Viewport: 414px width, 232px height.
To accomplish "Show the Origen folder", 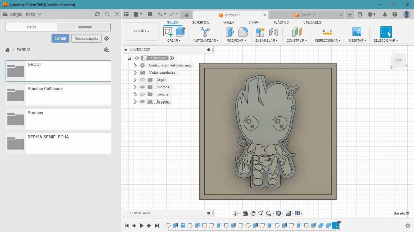I will pyautogui.click(x=142, y=80).
